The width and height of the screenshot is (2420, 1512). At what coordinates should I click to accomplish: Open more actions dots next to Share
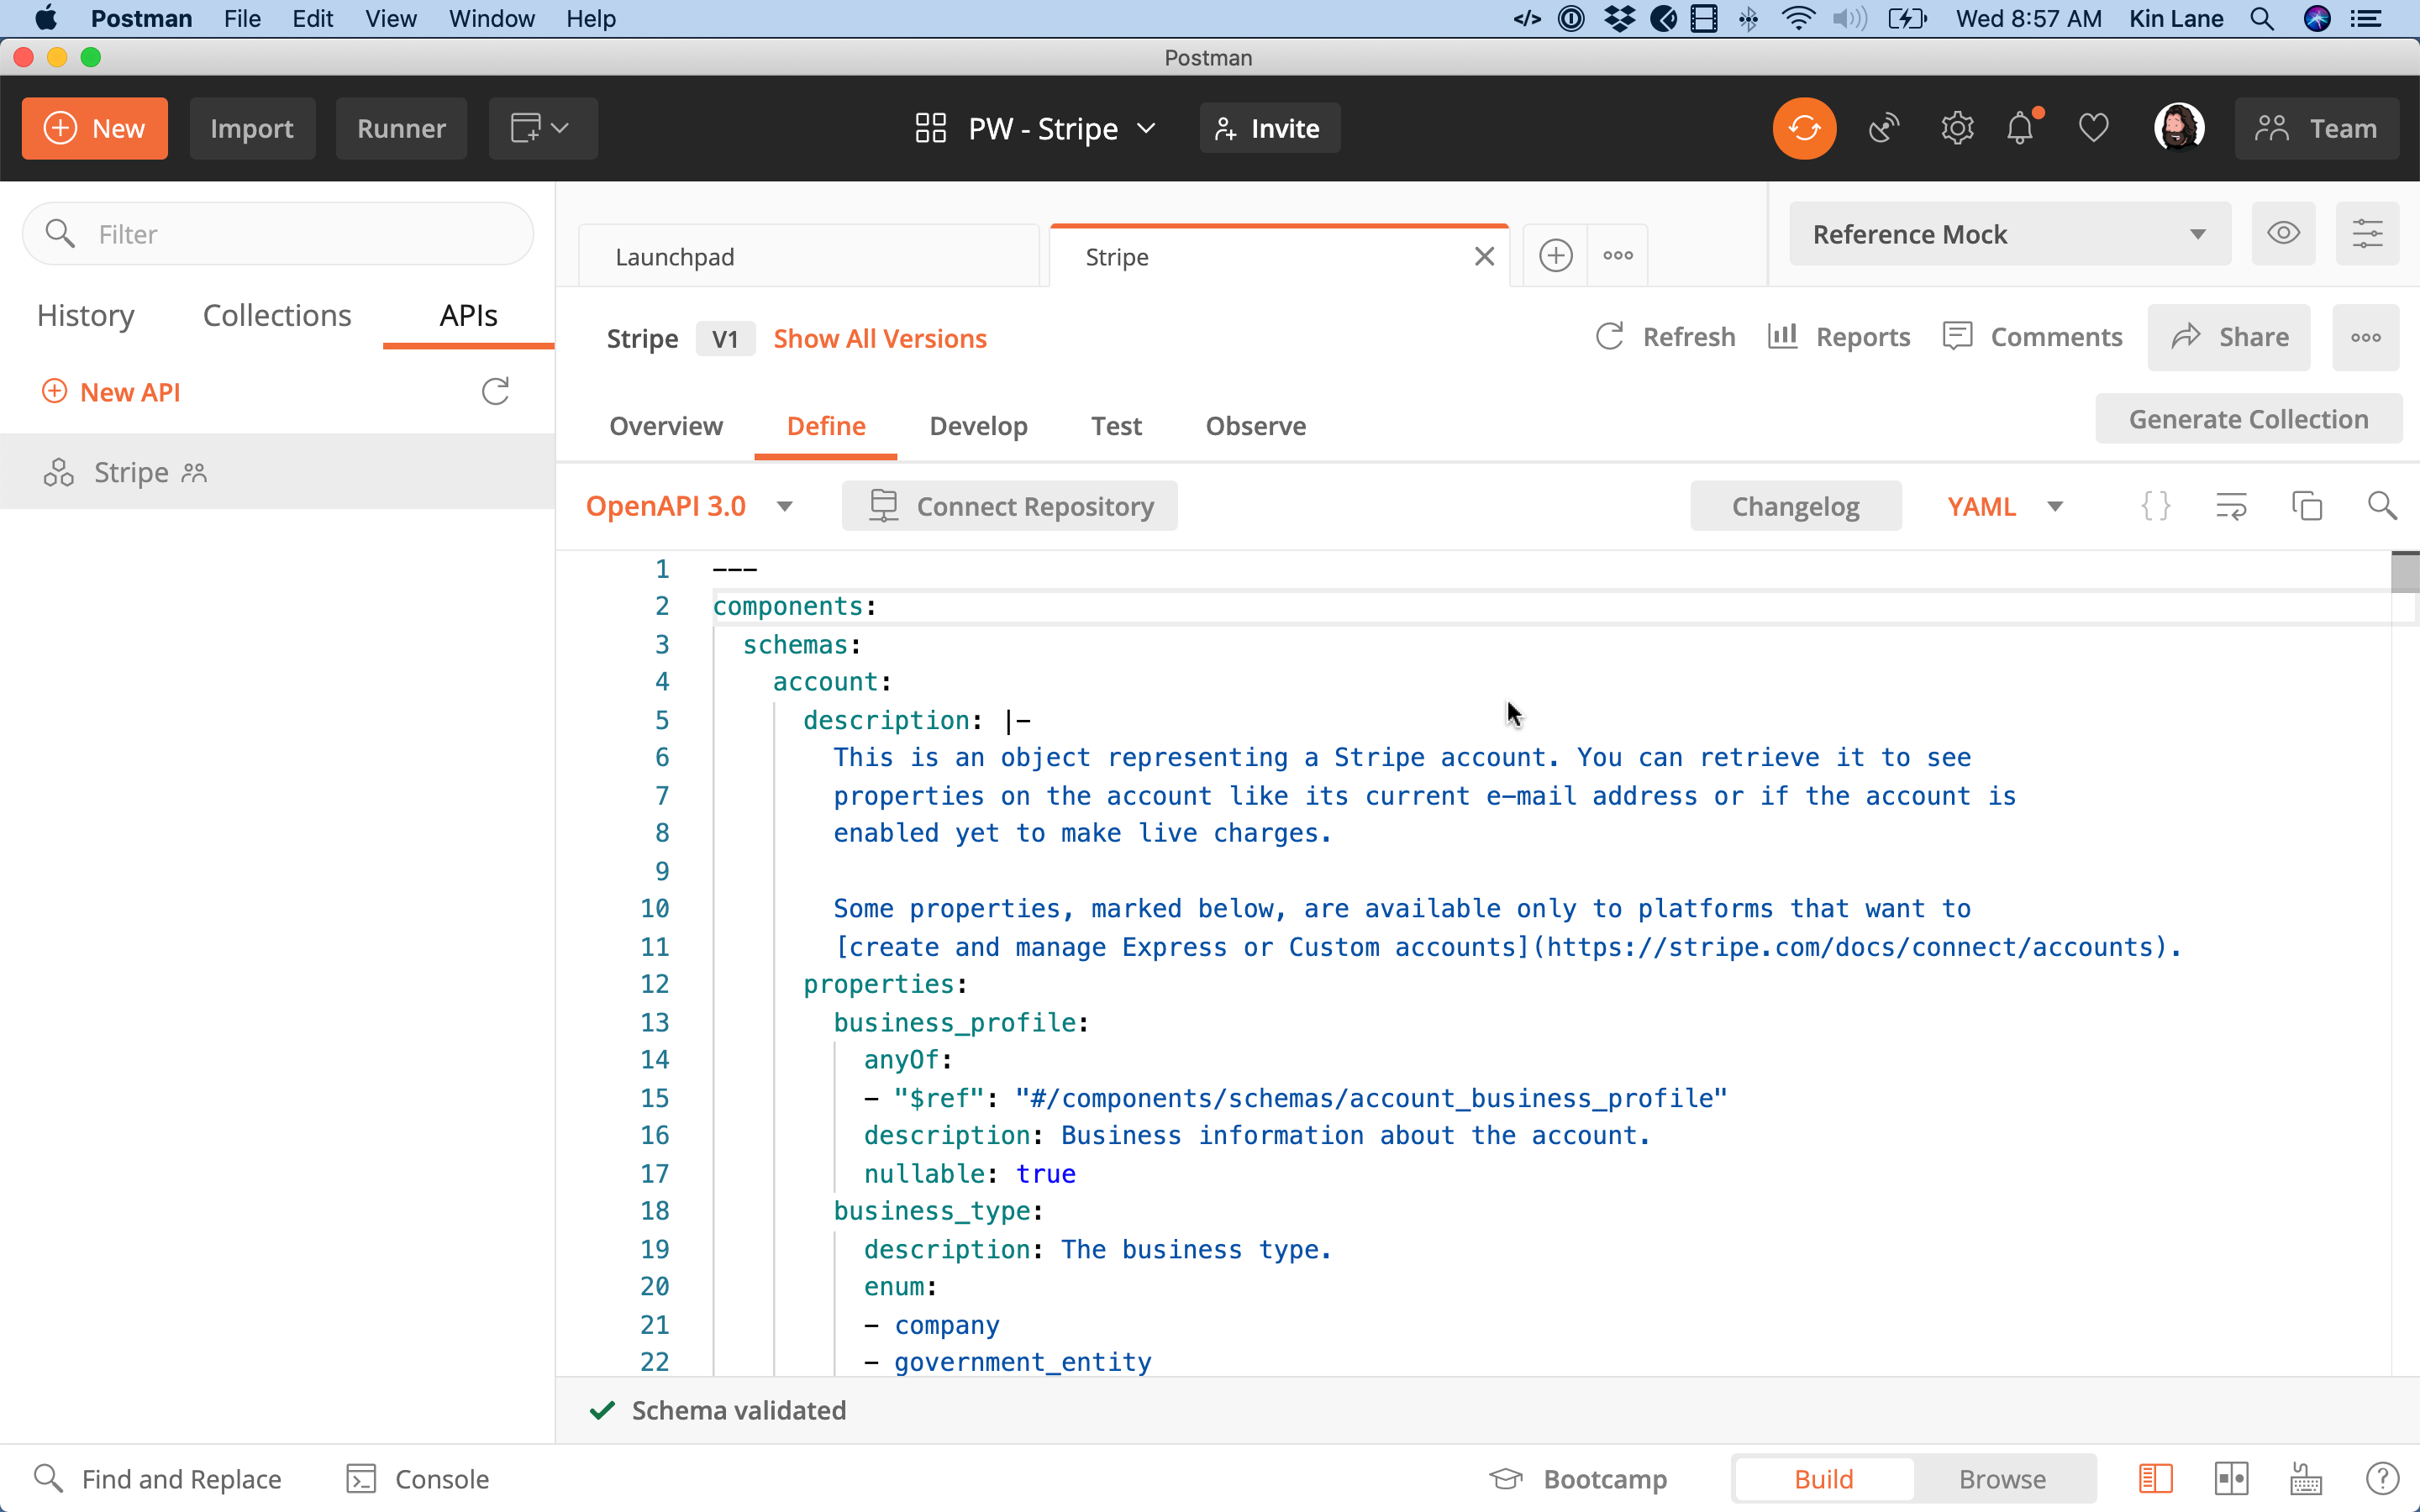pos(2365,338)
